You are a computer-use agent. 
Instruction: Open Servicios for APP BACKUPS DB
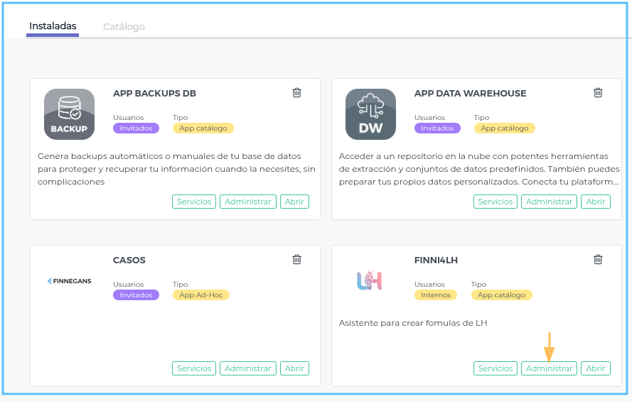point(194,202)
